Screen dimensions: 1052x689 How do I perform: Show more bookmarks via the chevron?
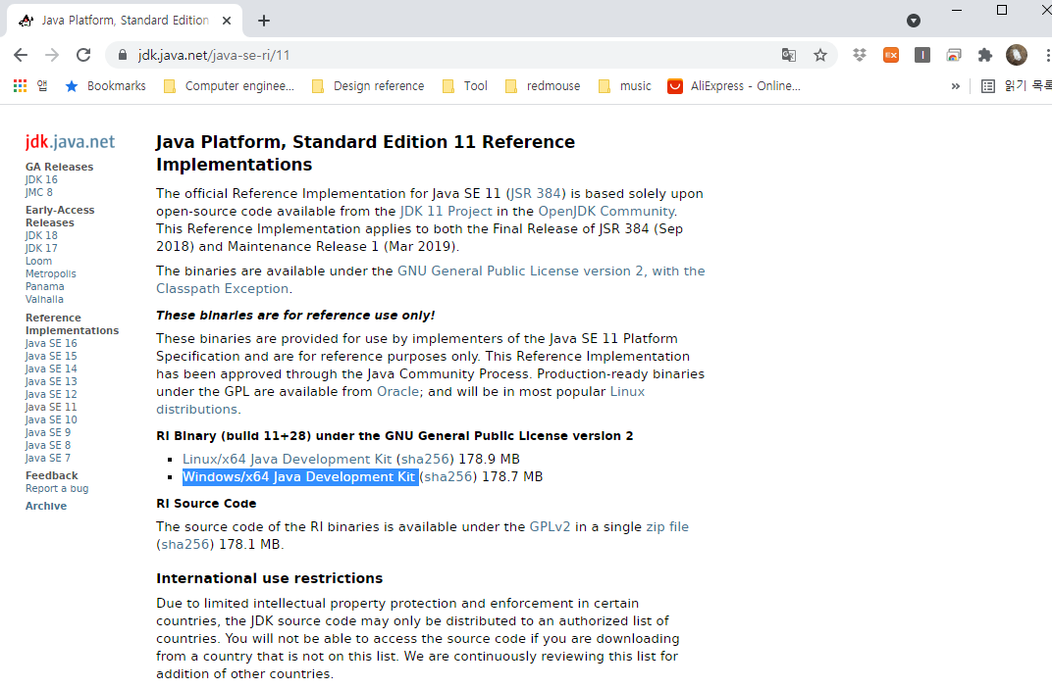point(956,86)
